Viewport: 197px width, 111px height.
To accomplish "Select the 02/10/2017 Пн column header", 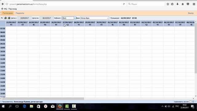I will pyautogui.click(x=124, y=23).
